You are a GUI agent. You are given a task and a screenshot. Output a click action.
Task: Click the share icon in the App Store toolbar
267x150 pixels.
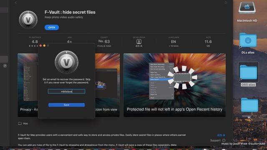(x=226, y=2)
